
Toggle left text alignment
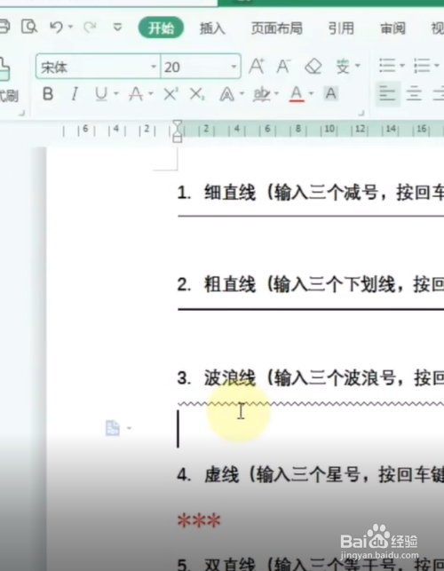point(387,94)
